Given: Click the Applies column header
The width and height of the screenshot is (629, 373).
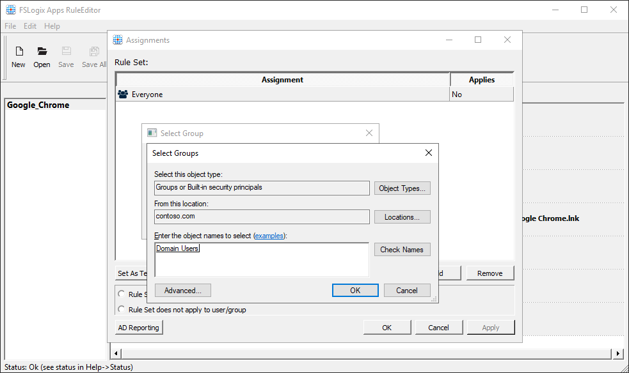Looking at the screenshot, I should pyautogui.click(x=482, y=80).
